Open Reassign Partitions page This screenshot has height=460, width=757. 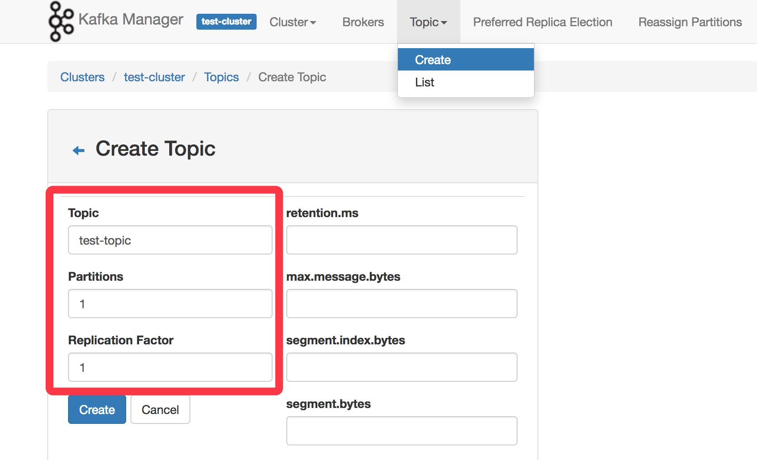pyautogui.click(x=690, y=22)
